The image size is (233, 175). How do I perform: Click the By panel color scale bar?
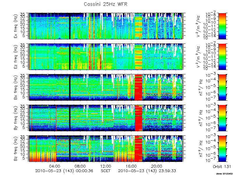pyautogui.click(x=222, y=118)
